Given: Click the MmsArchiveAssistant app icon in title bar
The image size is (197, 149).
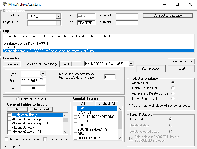Looking at the screenshot, I should click(x=5, y=4).
